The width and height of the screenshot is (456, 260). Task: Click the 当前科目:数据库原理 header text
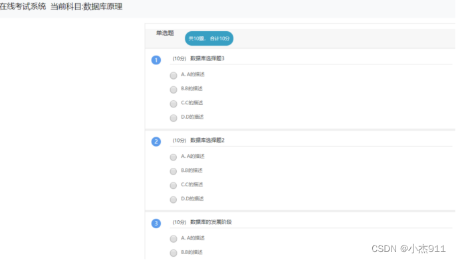(86, 7)
